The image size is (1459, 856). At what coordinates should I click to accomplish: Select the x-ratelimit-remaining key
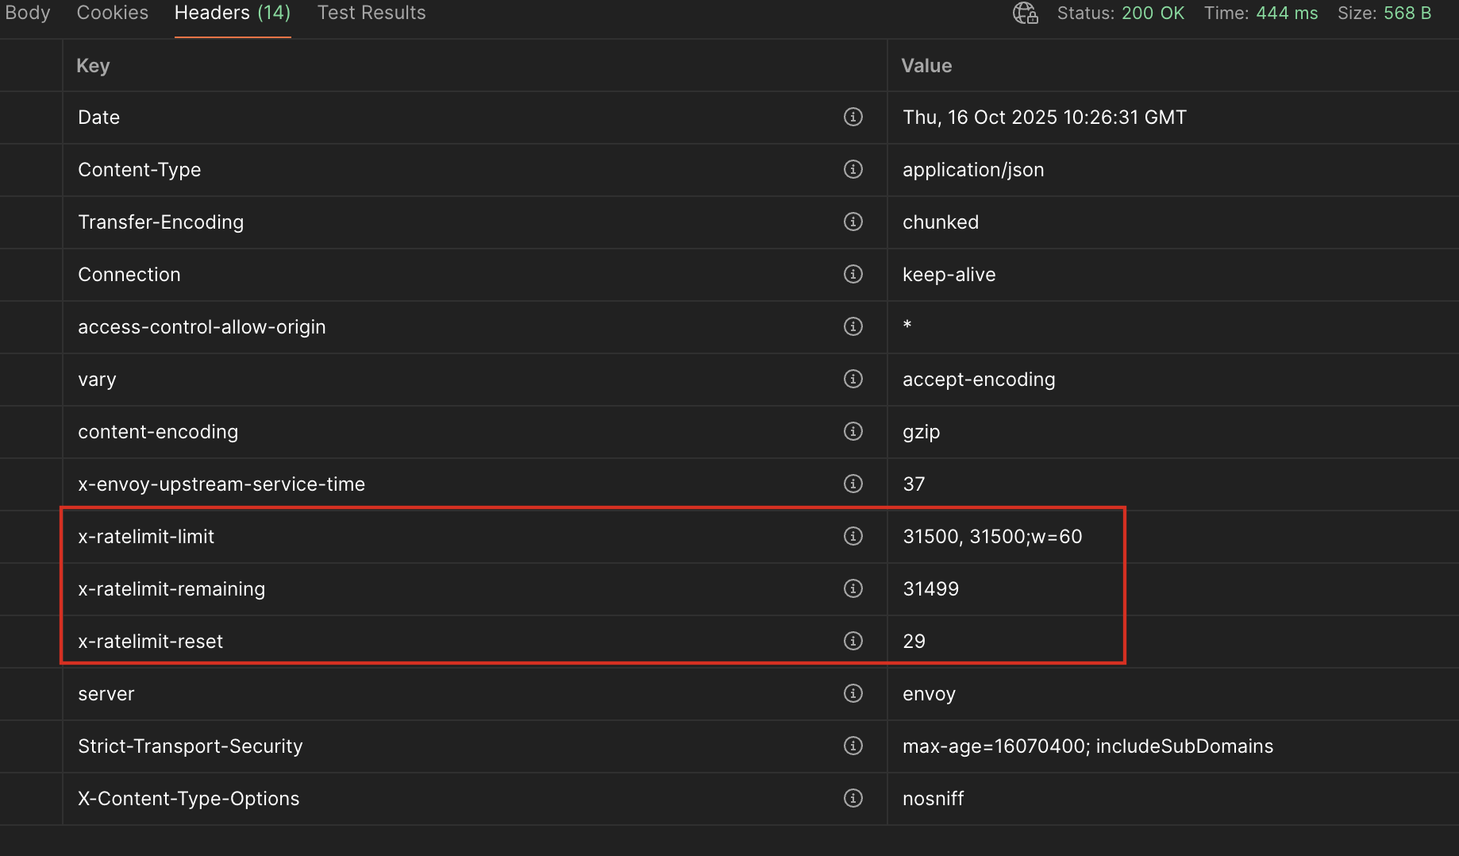click(x=171, y=589)
